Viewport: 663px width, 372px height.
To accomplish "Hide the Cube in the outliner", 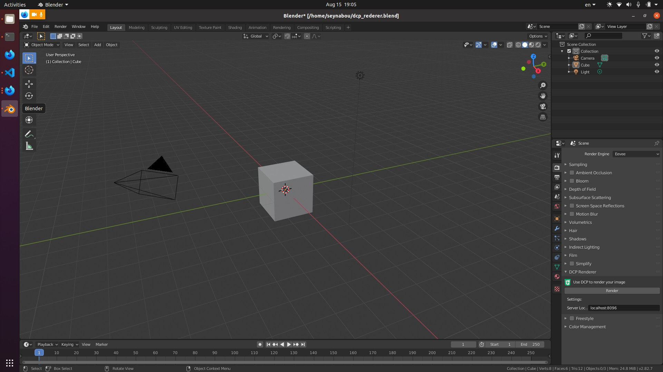I will [657, 65].
